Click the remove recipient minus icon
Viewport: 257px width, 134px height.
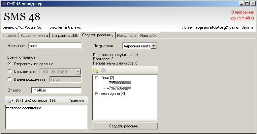[x=103, y=70]
